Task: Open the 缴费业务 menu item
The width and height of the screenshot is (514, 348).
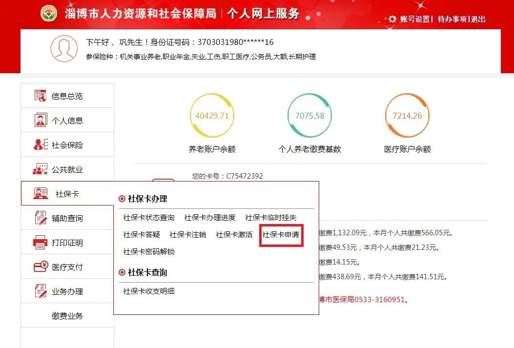Action: click(67, 316)
